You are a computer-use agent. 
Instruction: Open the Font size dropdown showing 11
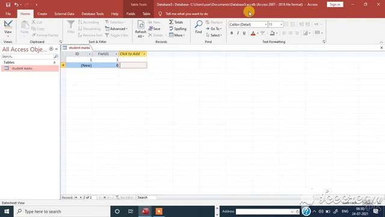(x=281, y=24)
